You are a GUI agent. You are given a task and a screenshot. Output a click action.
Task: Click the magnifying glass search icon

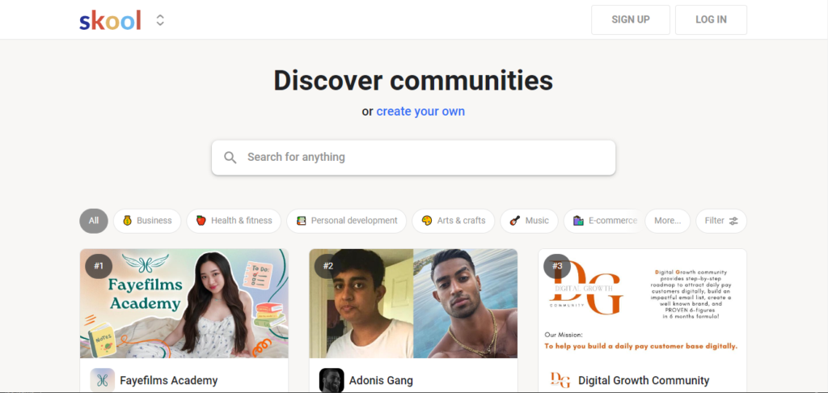(x=230, y=158)
